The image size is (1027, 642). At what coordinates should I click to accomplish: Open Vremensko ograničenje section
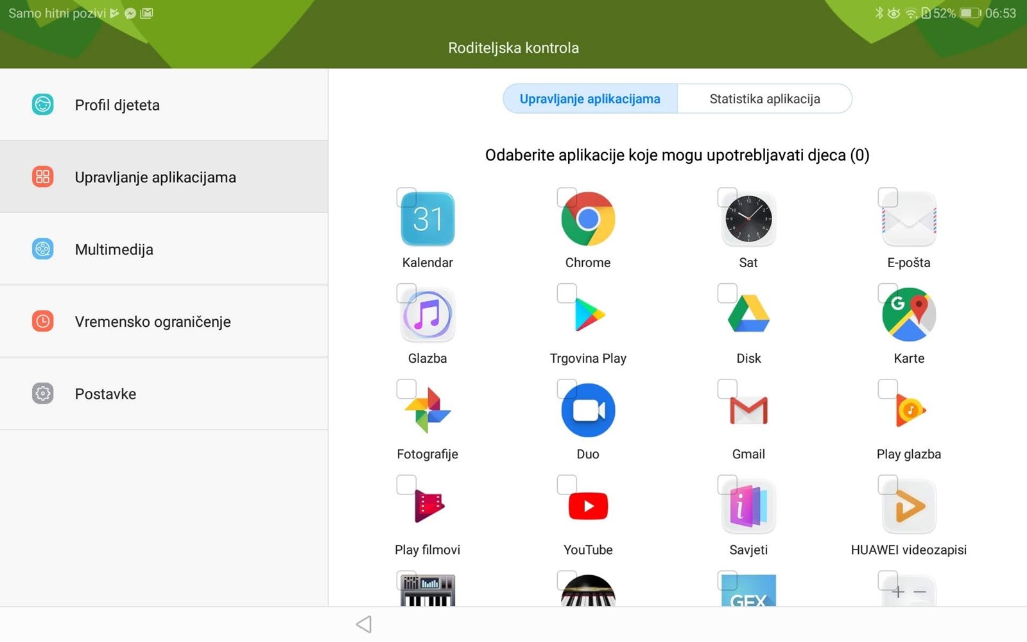pos(164,321)
